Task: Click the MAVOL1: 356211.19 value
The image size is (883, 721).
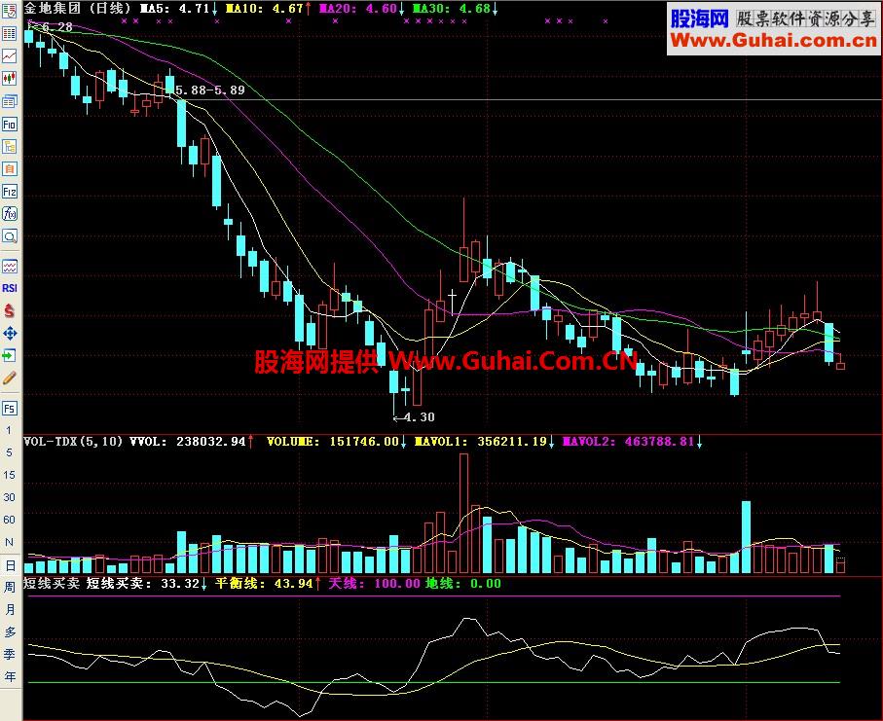Action: pyautogui.click(x=484, y=442)
